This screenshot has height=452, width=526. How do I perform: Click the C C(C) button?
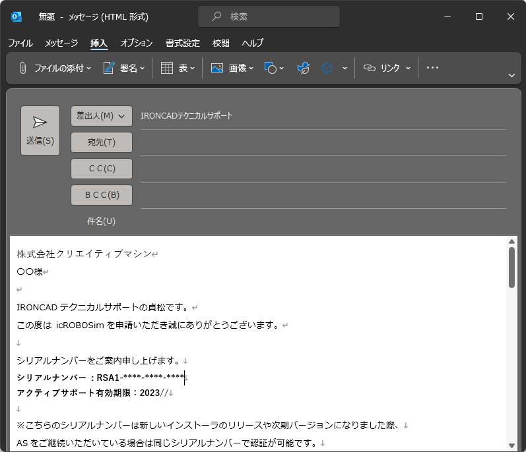point(102,169)
